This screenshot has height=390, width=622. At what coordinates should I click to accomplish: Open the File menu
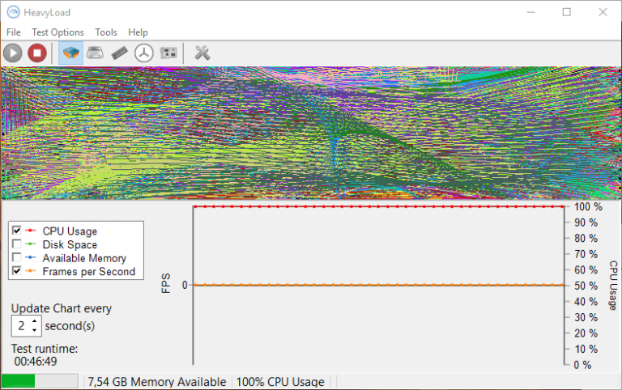click(x=14, y=32)
